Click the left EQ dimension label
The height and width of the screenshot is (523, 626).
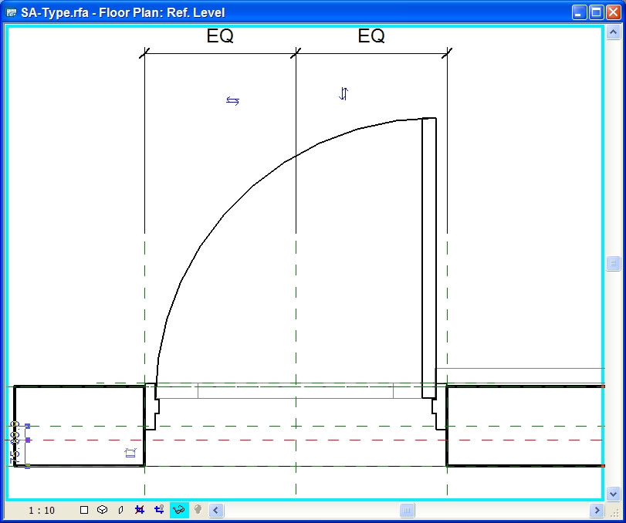220,36
